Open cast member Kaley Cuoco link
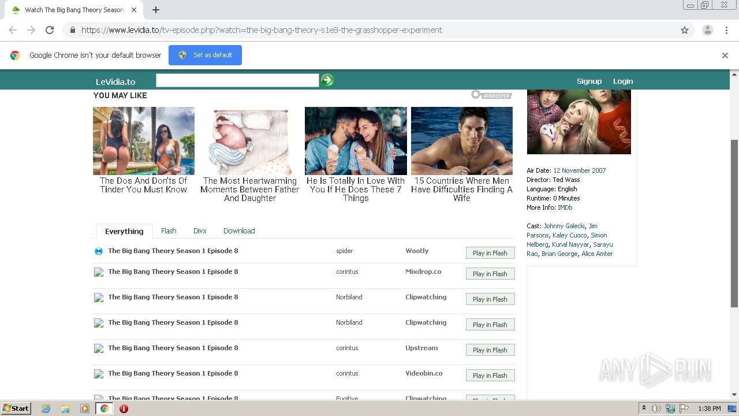This screenshot has width=739, height=416. (x=570, y=235)
